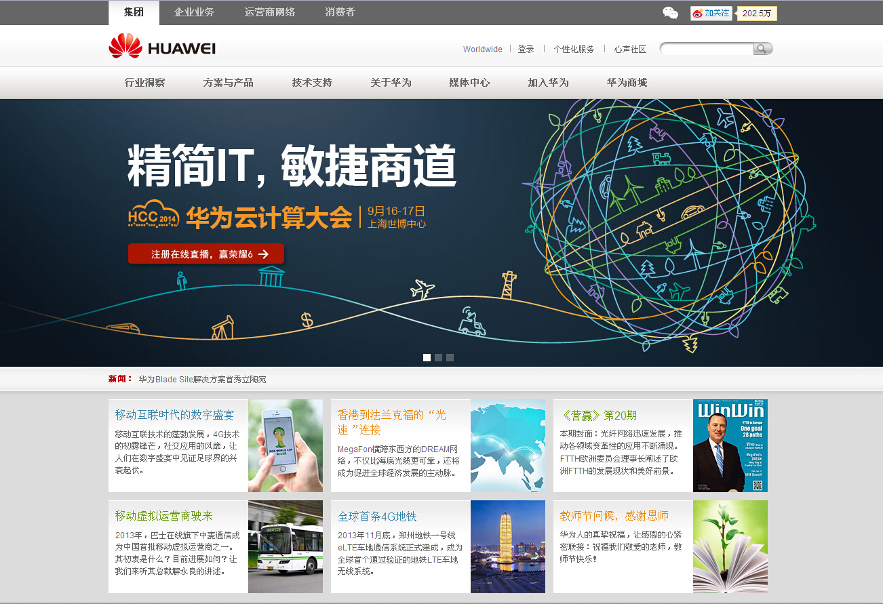Click the phone World Cup thumbnail
The image size is (883, 604).
click(286, 445)
